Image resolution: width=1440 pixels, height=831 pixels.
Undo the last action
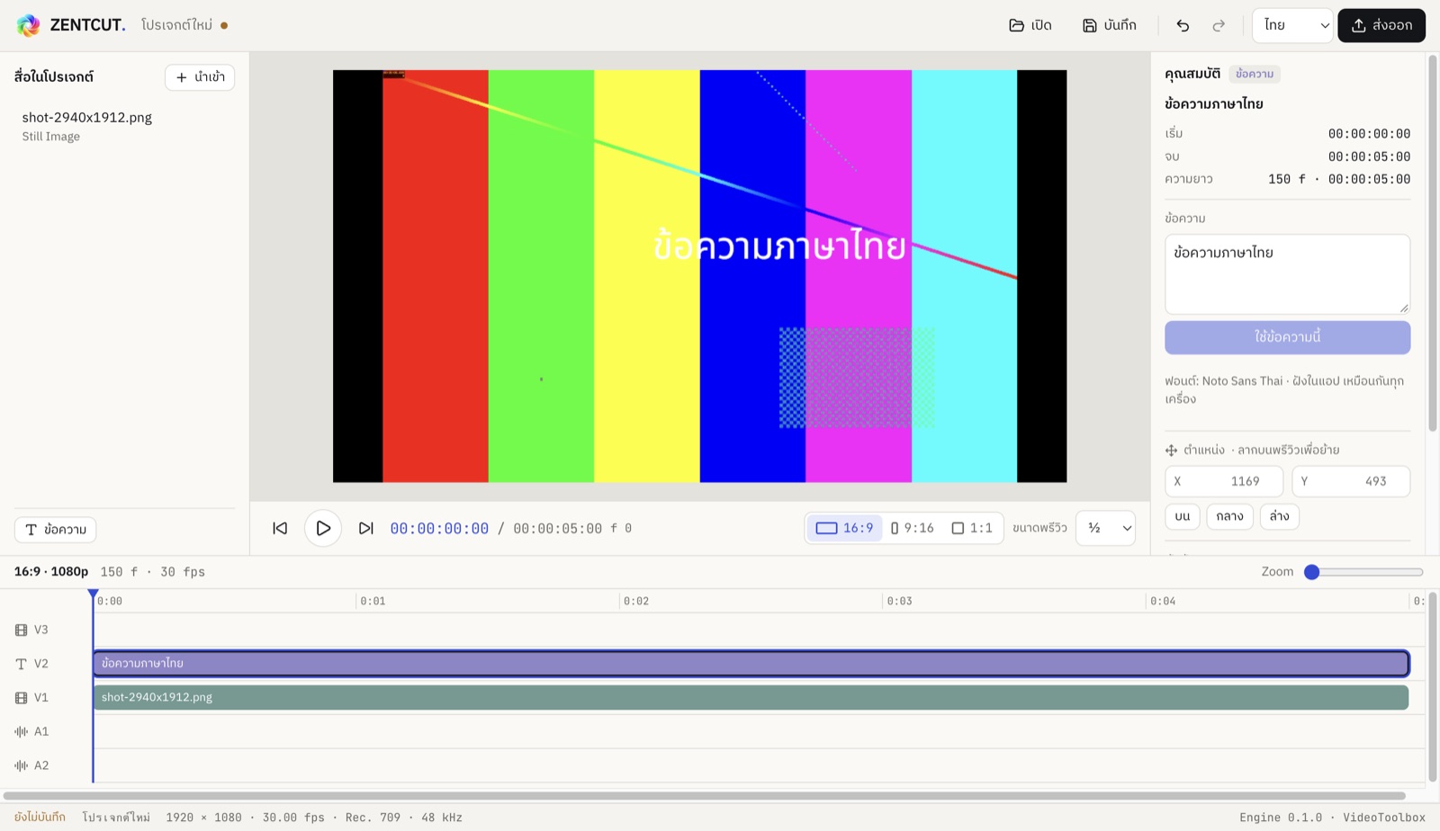point(1183,25)
